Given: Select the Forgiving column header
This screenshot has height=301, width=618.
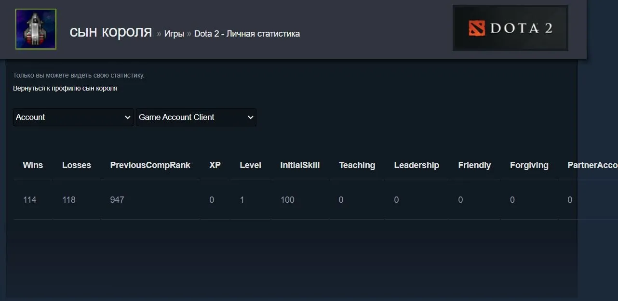Looking at the screenshot, I should pos(529,165).
